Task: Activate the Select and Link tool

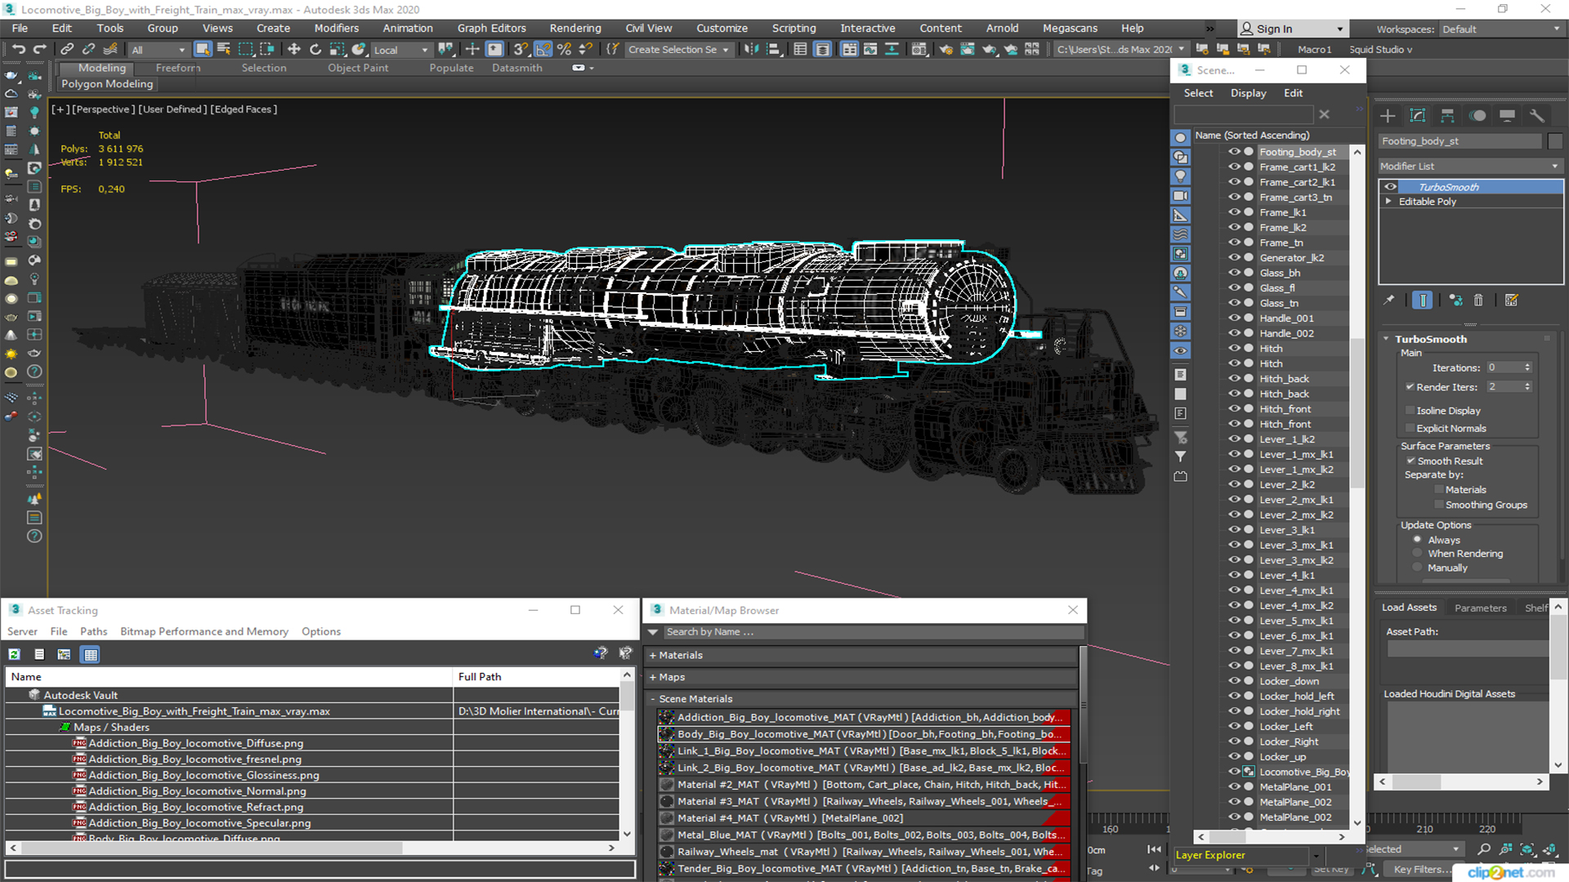Action: point(67,49)
